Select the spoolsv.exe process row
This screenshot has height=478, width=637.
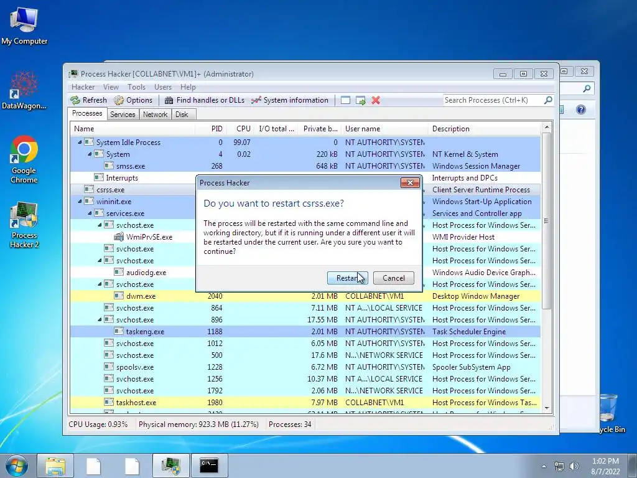305,367
